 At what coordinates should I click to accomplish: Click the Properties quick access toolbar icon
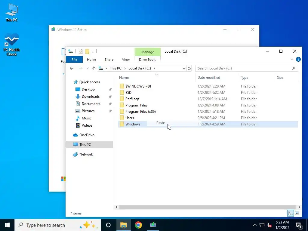coord(81,51)
